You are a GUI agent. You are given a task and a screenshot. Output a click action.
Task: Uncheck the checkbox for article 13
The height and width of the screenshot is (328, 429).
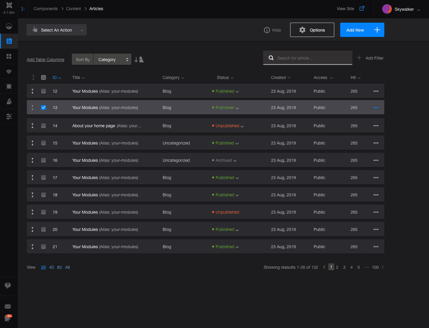click(x=43, y=108)
